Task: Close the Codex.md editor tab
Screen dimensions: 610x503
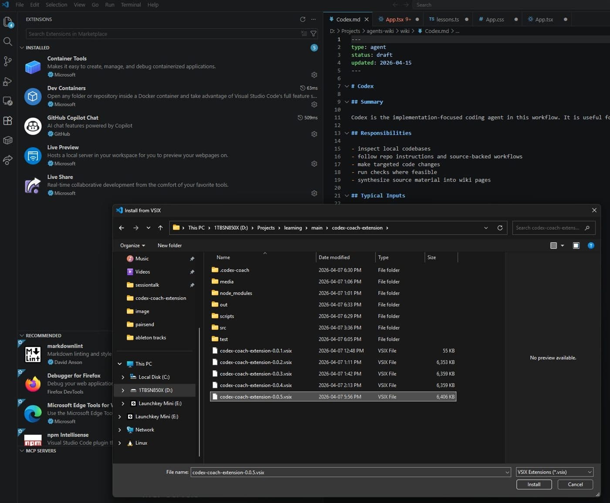Action: tap(366, 19)
